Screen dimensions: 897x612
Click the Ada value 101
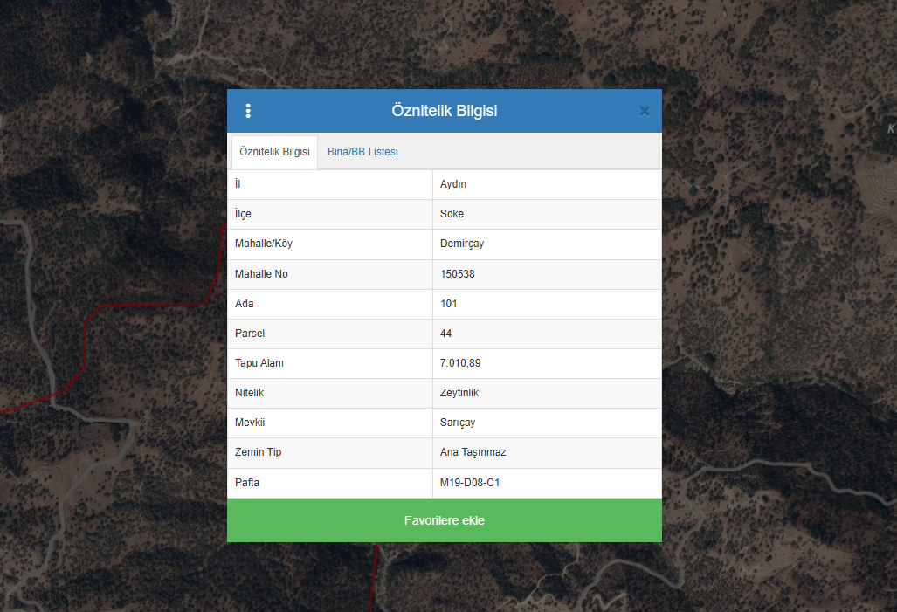click(449, 304)
